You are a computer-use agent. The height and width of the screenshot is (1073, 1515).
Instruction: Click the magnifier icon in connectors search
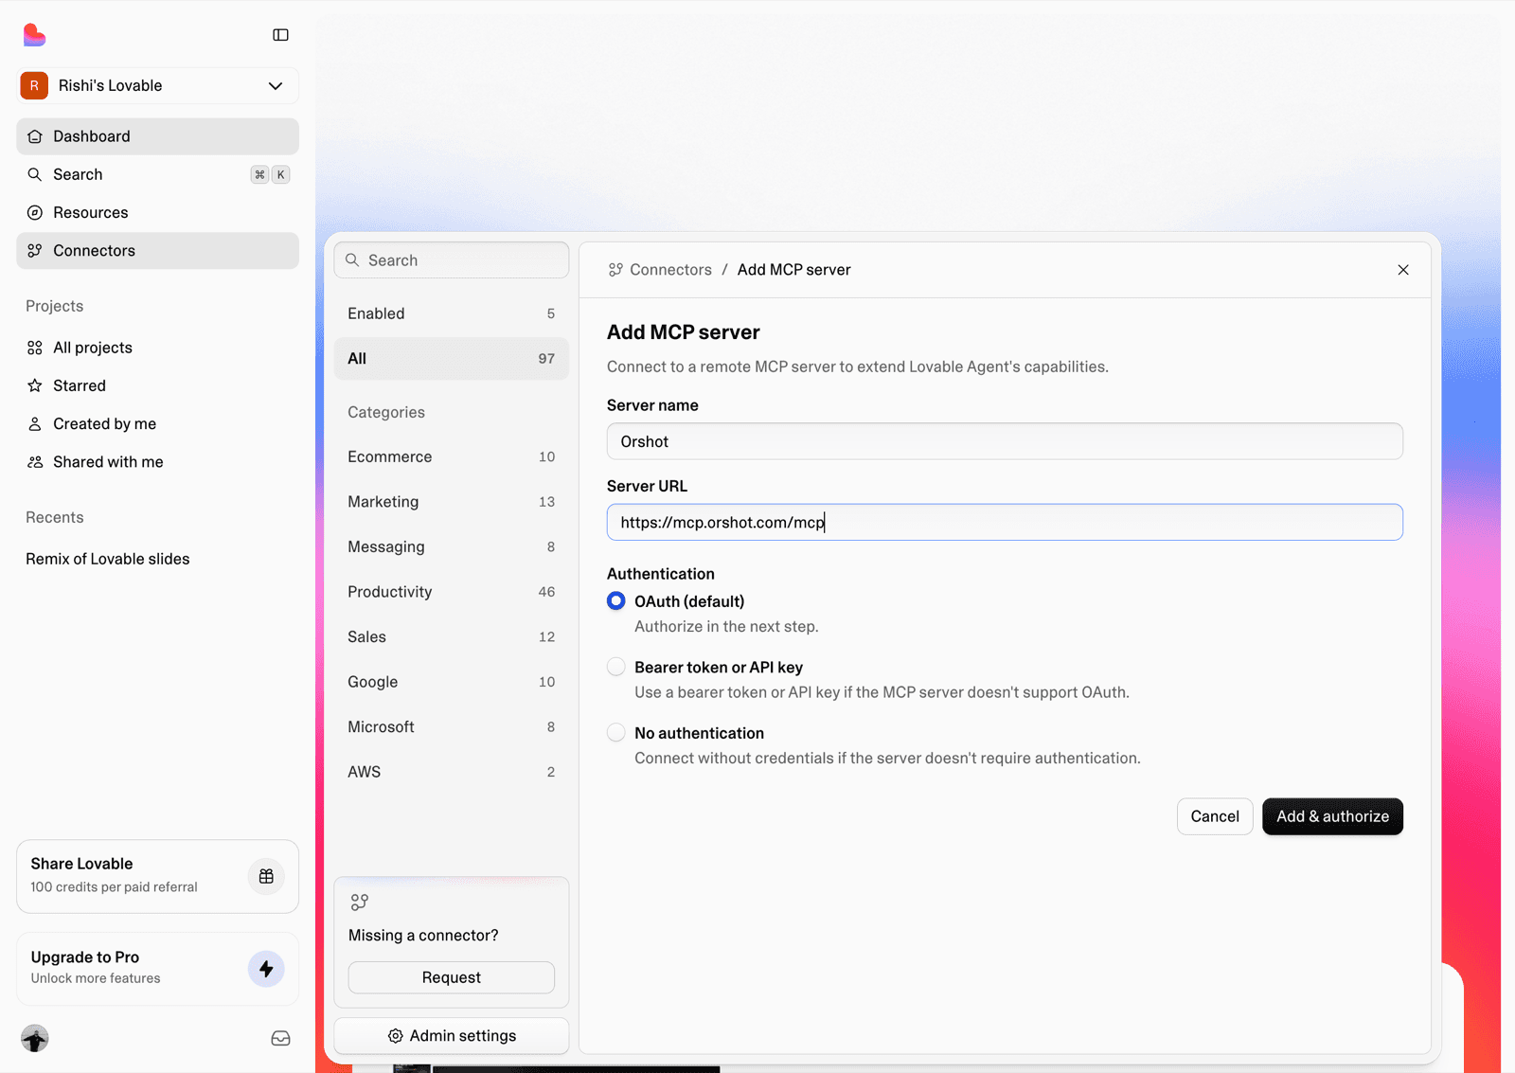tap(352, 260)
